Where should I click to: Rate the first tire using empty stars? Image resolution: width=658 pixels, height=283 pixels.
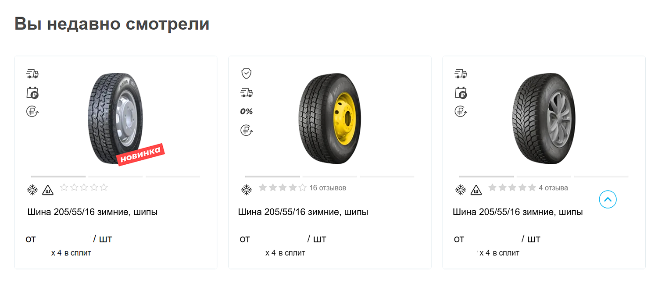click(84, 187)
